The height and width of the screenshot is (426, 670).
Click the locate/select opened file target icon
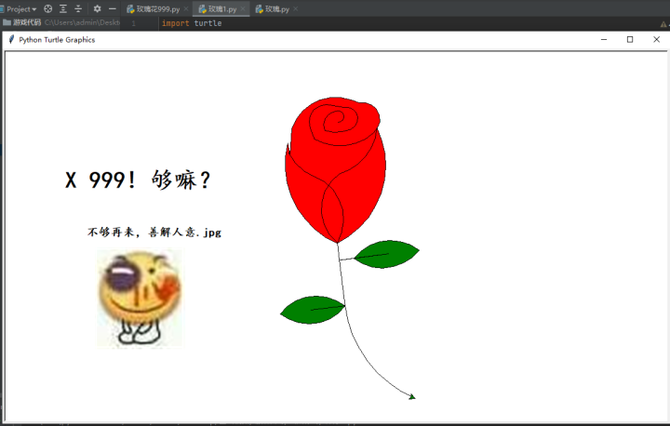48,8
